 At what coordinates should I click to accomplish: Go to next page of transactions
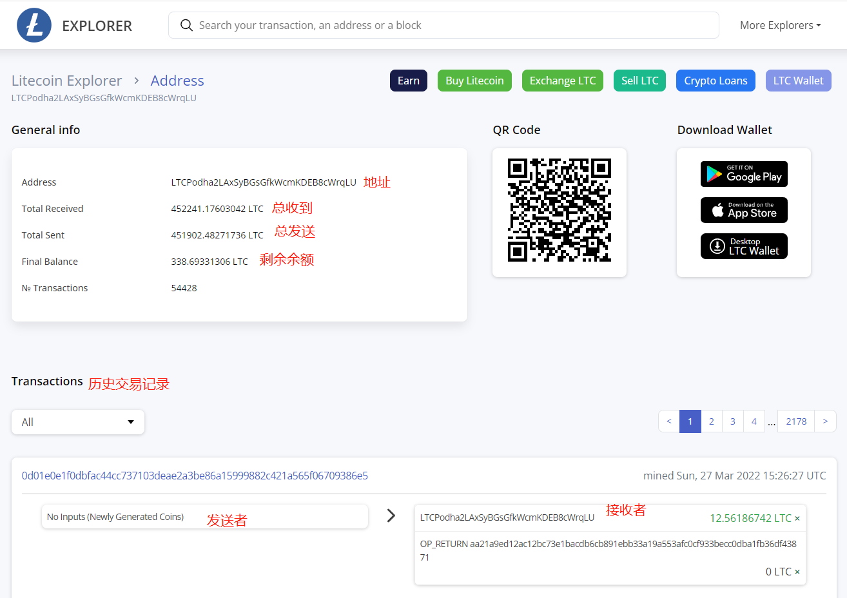tap(825, 421)
